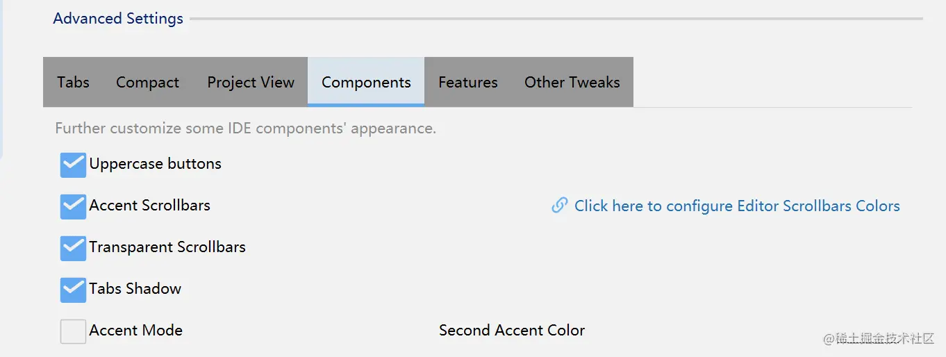
Task: Show the Features tab
Action: (468, 82)
